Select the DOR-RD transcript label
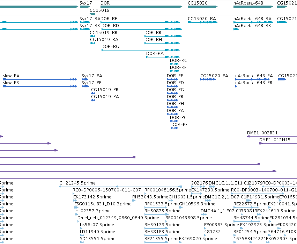Viewport: 297px width, 244px height. pyautogui.click(x=110, y=26)
